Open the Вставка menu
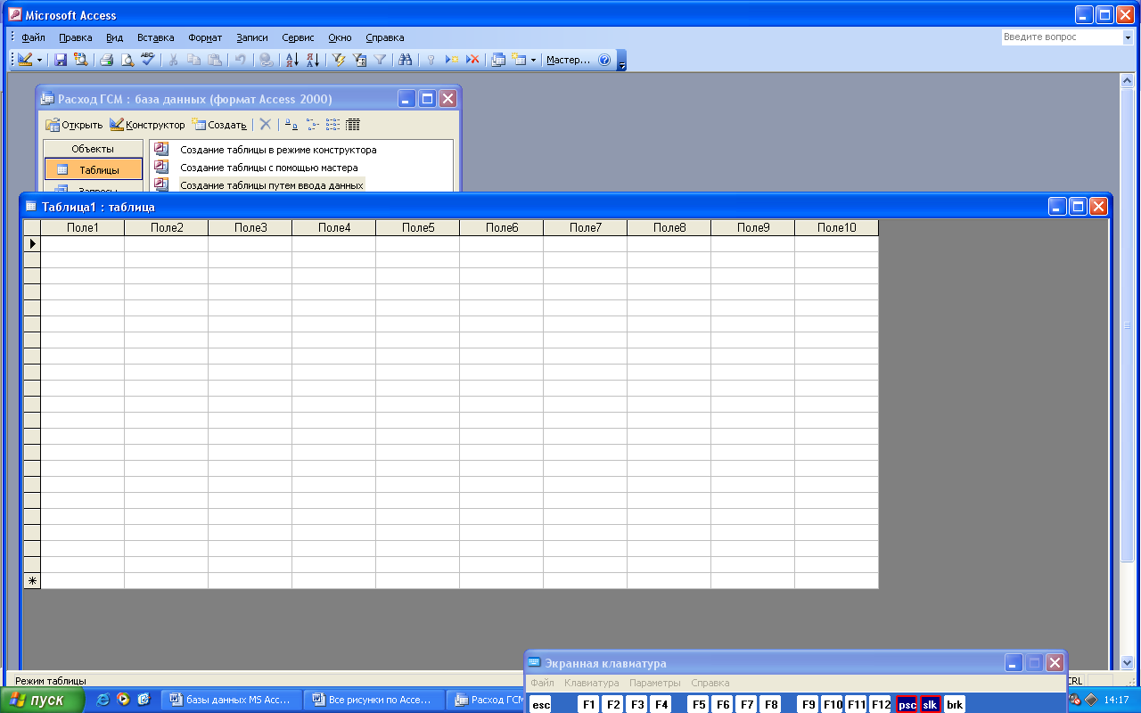This screenshot has width=1141, height=713. point(156,37)
